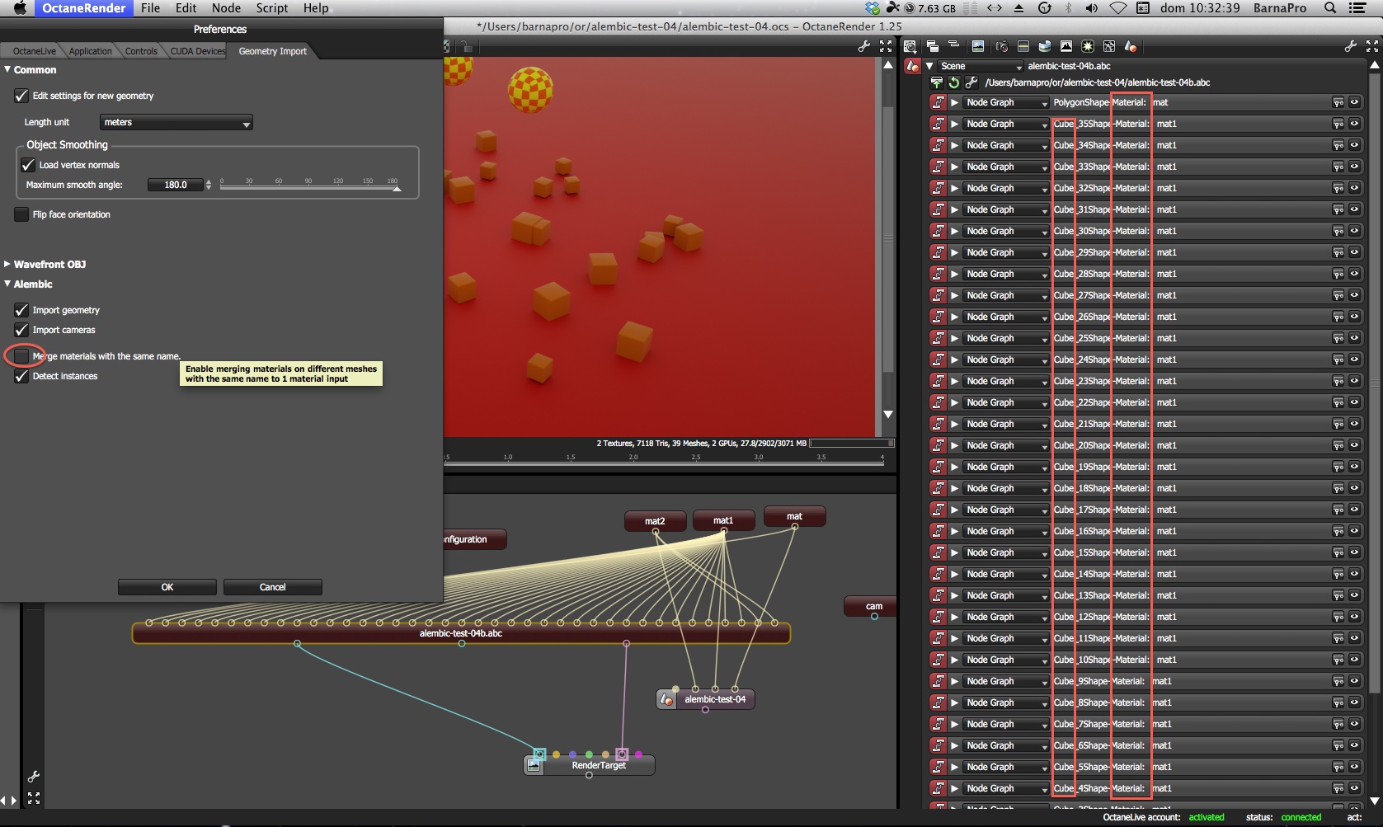Toggle Import cameras checkbox
The height and width of the screenshot is (827, 1383).
pyautogui.click(x=21, y=330)
